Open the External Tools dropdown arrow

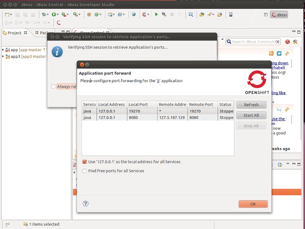[79, 14]
